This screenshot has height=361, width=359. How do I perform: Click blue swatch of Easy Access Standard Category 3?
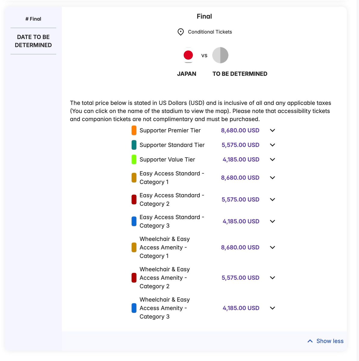pyautogui.click(x=134, y=221)
